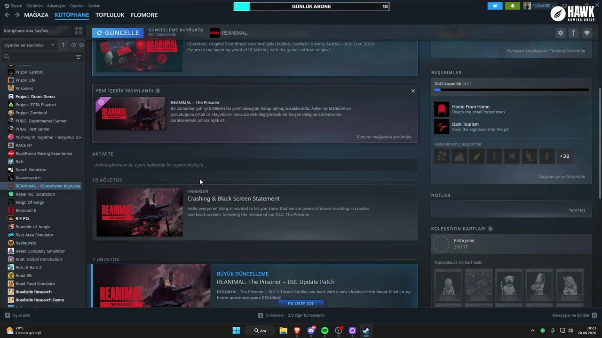Click the Windows taskbar Ara search box

(x=260, y=330)
